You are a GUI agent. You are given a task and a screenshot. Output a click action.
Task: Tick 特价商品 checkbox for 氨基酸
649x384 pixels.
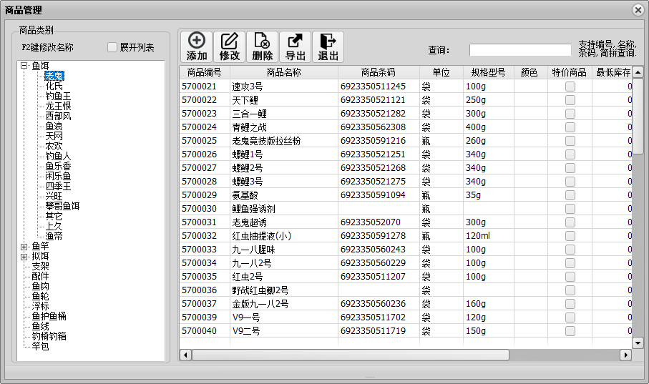pyautogui.click(x=570, y=195)
